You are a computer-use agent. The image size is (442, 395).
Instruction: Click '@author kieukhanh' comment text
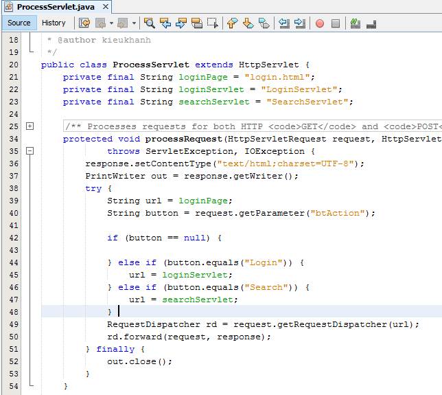(x=104, y=40)
